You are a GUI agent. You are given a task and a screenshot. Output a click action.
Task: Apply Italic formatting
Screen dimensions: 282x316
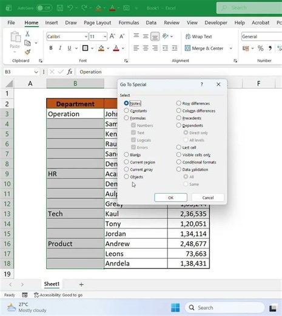coord(60,48)
